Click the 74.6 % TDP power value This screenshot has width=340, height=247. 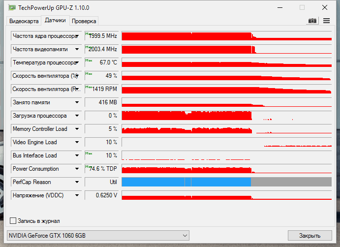point(101,169)
